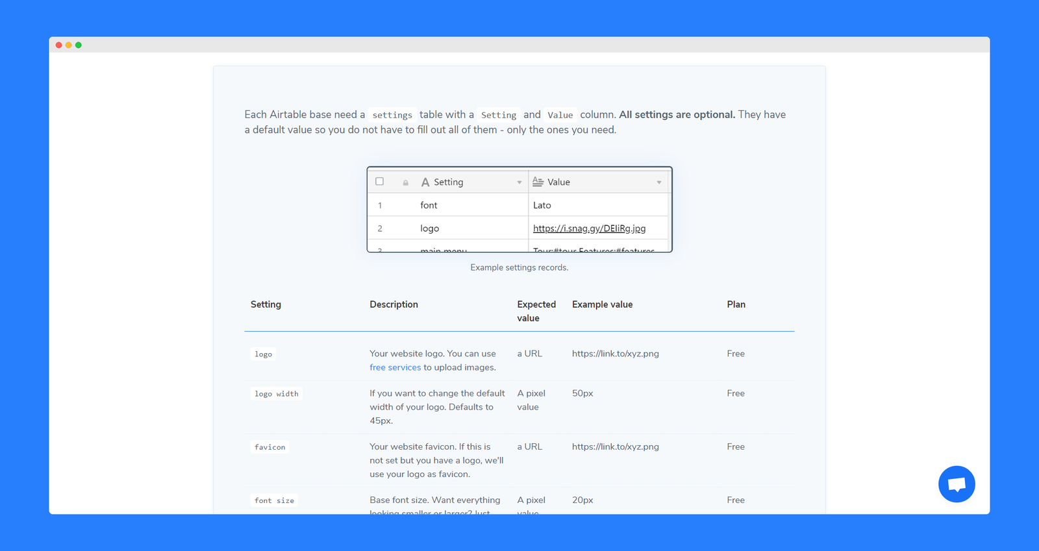Click the green maximize window dot
The width and height of the screenshot is (1039, 551).
click(x=79, y=45)
